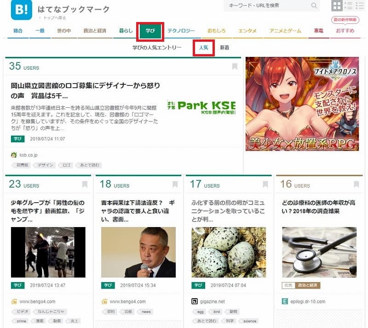
Task: Open the アニメとゲーム category tab
Action: [x=285, y=31]
